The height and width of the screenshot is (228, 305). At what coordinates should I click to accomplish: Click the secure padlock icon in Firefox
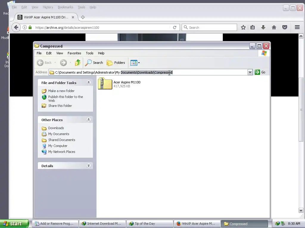[x=30, y=27]
